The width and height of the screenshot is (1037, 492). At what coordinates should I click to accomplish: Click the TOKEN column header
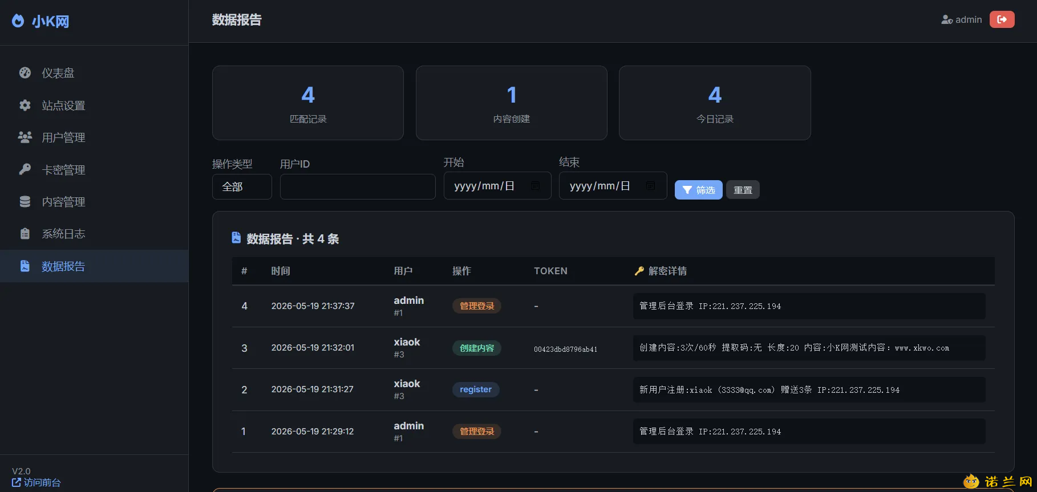click(550, 271)
